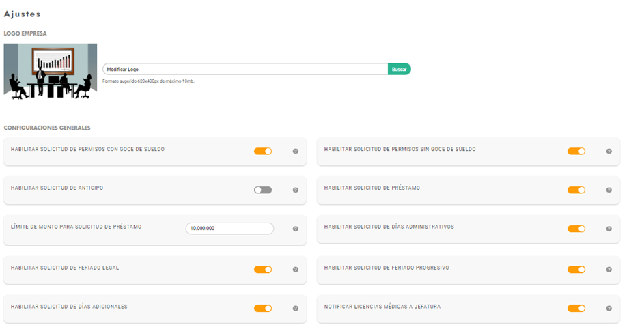Click help icon for días administrativos
629x325 pixels.
(609, 229)
